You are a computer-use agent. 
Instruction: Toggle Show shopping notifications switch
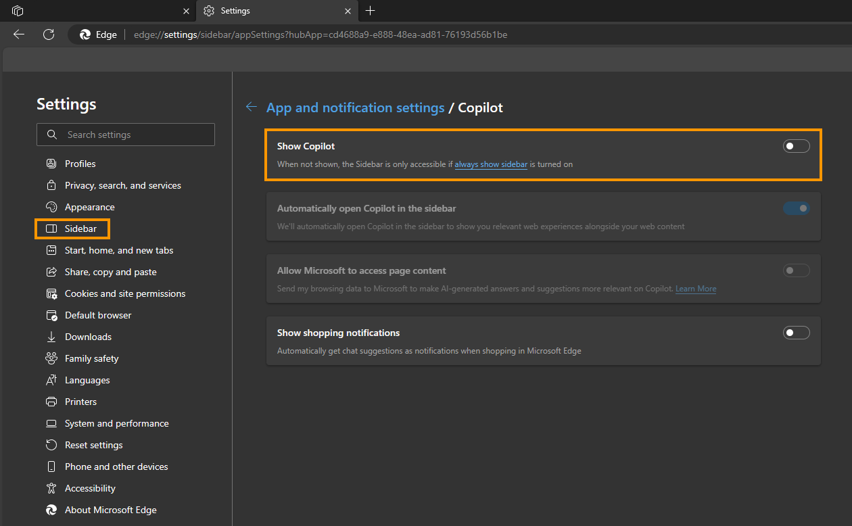tap(796, 333)
